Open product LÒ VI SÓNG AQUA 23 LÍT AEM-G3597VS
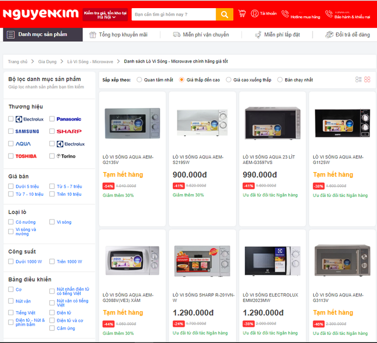377x343 pixels. (x=269, y=160)
